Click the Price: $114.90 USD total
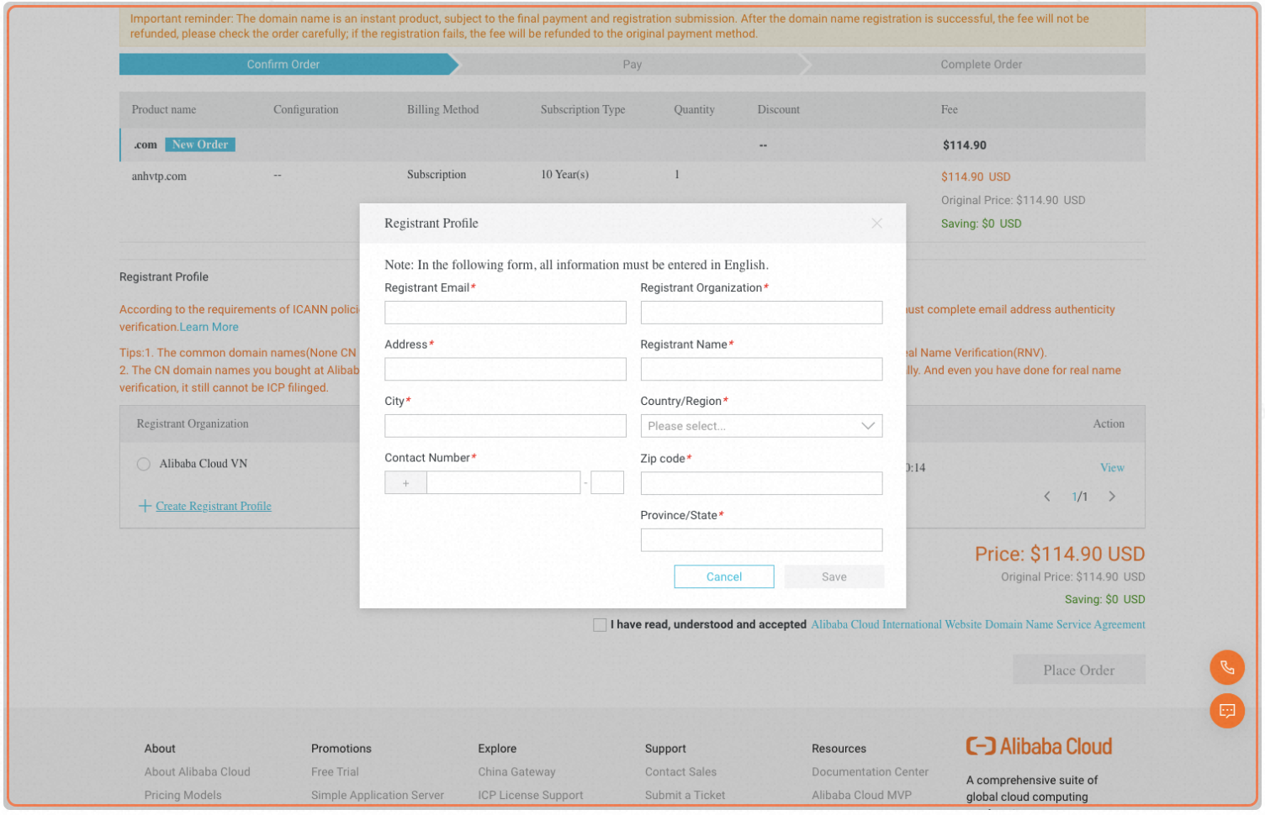The height and width of the screenshot is (815, 1265). click(x=1060, y=555)
